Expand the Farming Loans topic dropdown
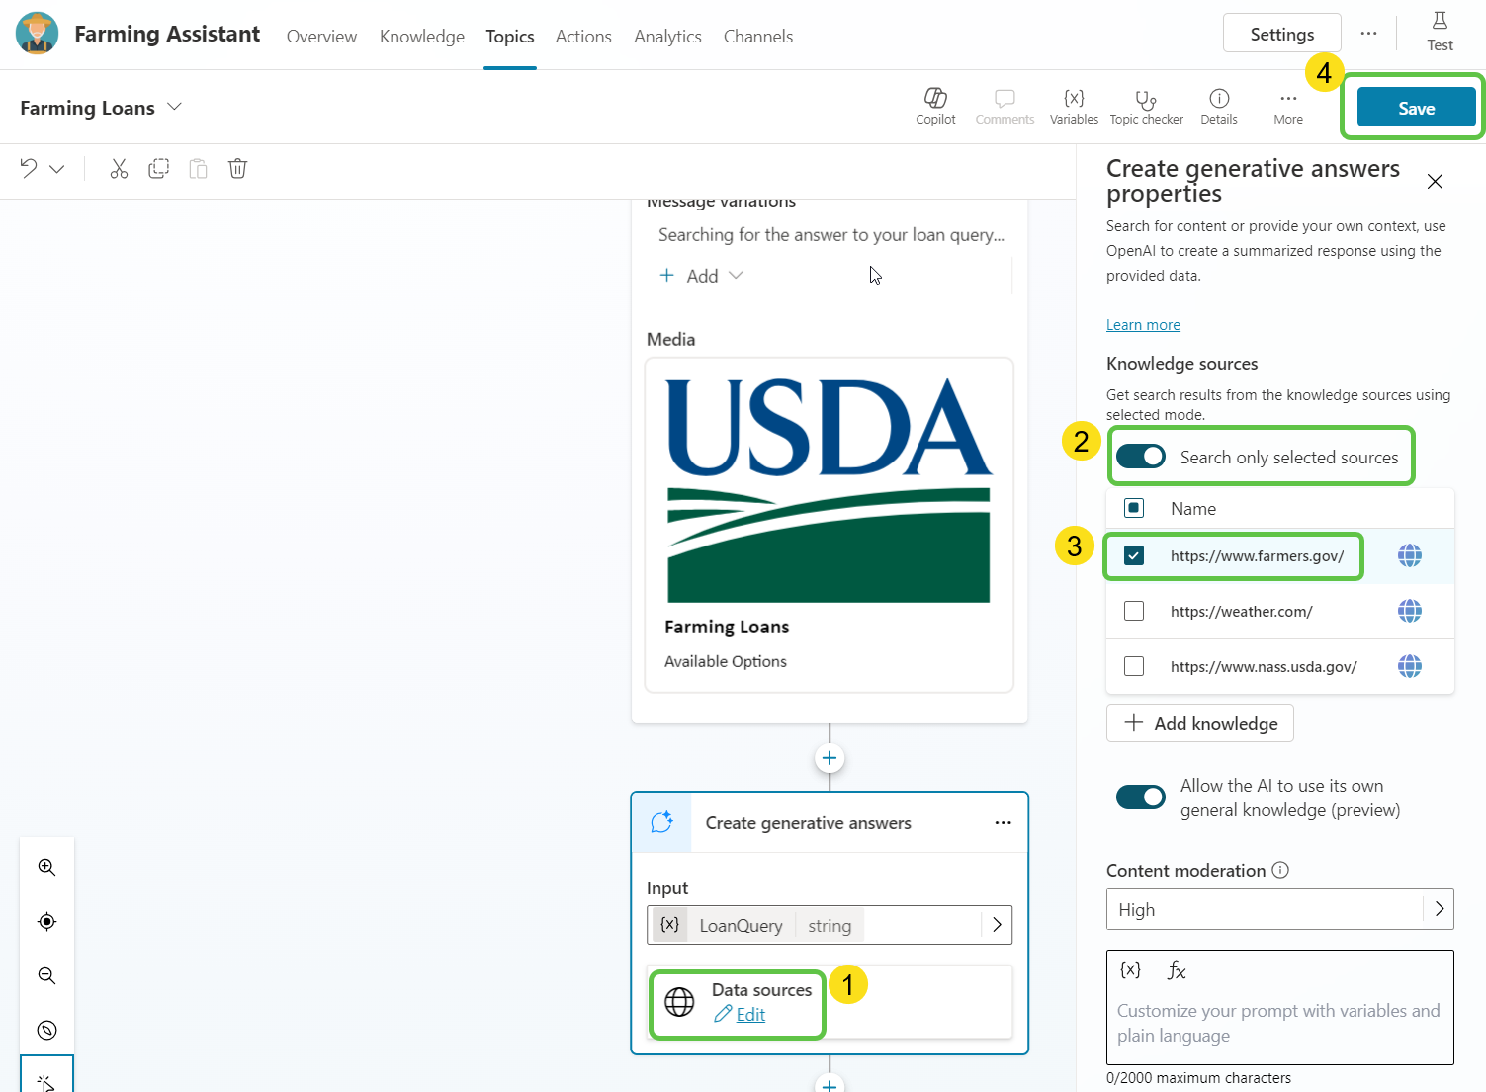 click(175, 107)
